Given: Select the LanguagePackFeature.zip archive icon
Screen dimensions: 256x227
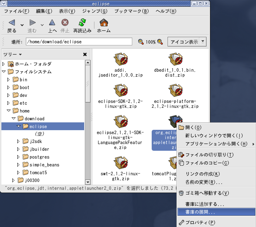Looking at the screenshot, I should [121, 122].
